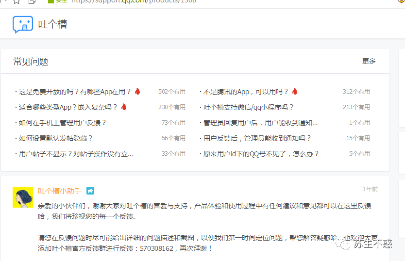Click the 吐个槽小助手 avatar picture
Screen dimensions: 405x261
click(x=23, y=197)
